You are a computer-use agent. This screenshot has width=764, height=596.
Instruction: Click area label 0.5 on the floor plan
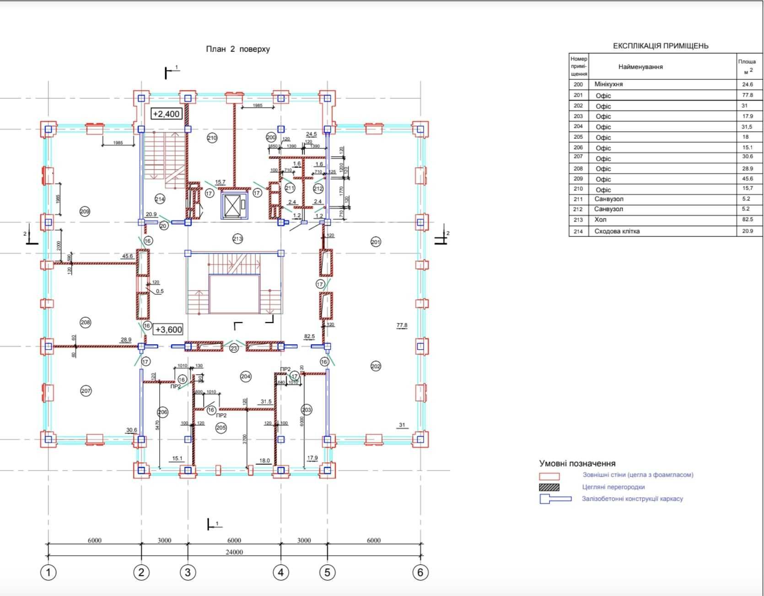point(160,291)
